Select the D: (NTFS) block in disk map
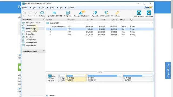 [104, 78]
